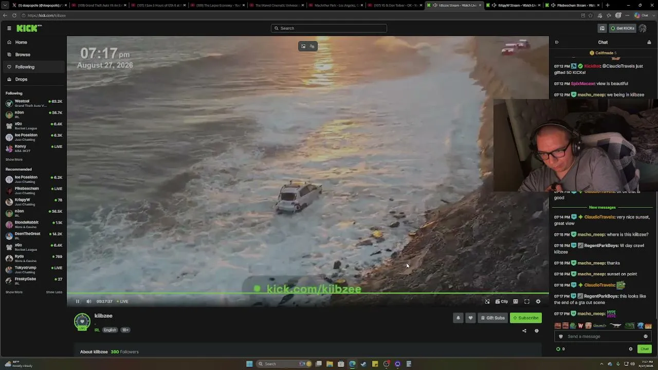The width and height of the screenshot is (658, 370).
Task: Switch to the Pikabeechum Stream browser tab
Action: (x=572, y=5)
